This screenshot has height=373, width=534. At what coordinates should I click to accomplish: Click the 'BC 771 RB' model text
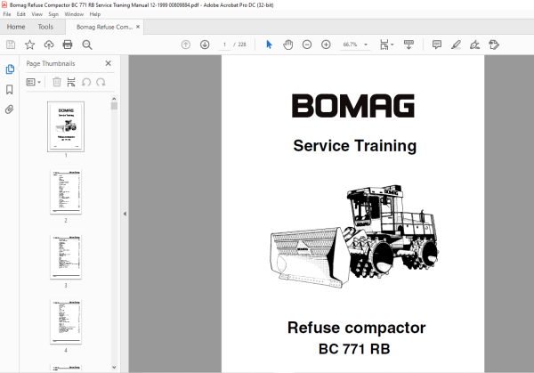pyautogui.click(x=354, y=349)
